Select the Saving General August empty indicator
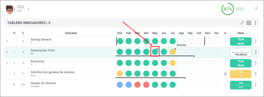This screenshot has width=264, height=97. click(x=181, y=41)
